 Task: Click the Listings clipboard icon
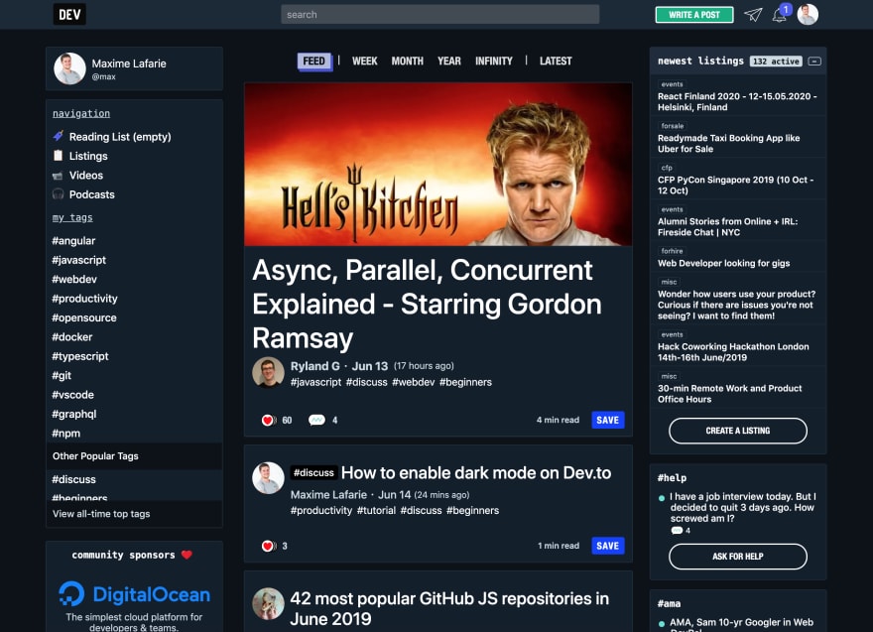tap(58, 156)
